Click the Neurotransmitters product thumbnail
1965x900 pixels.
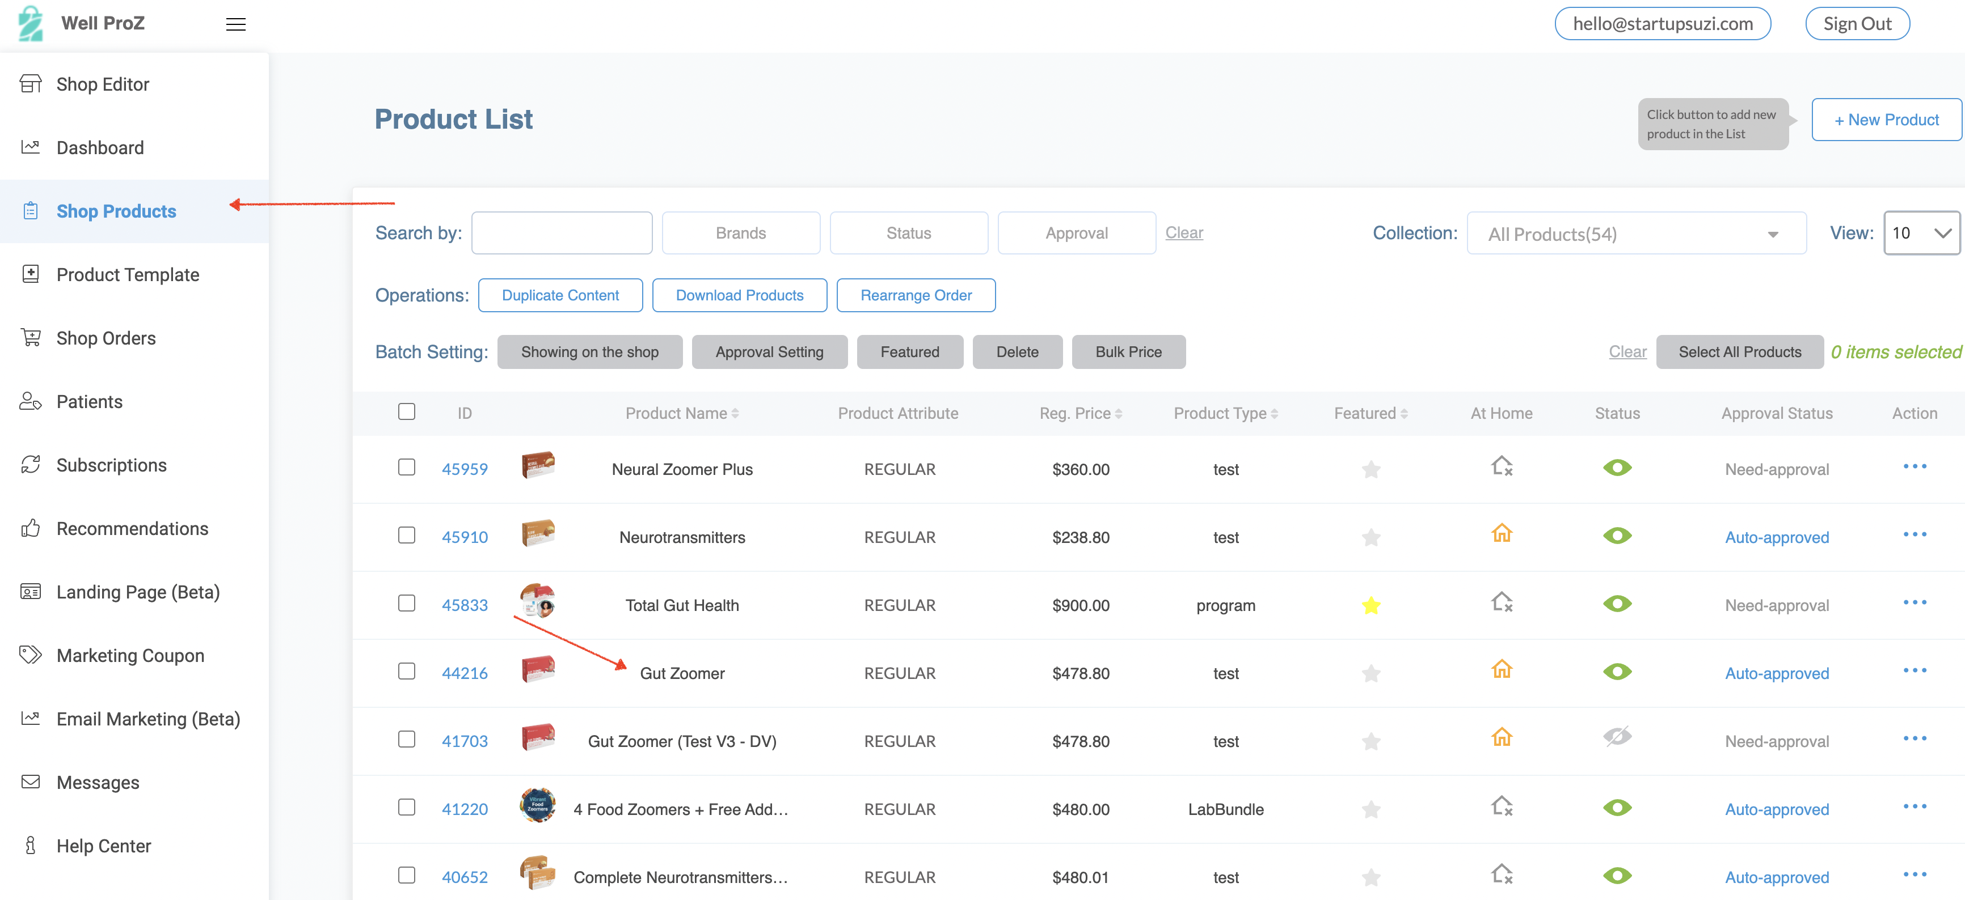click(x=538, y=533)
